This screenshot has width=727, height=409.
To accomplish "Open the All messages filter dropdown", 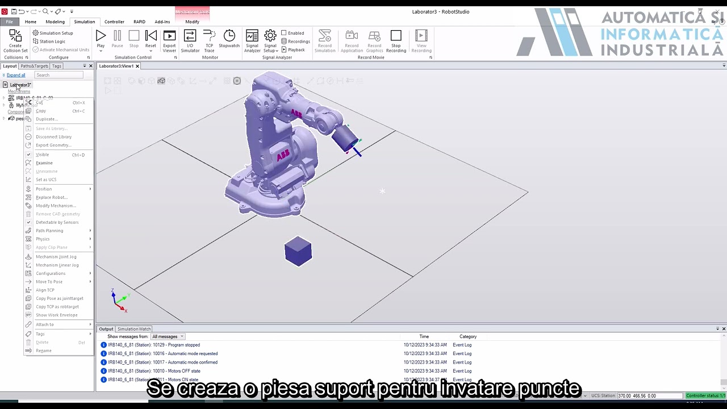I will (168, 337).
